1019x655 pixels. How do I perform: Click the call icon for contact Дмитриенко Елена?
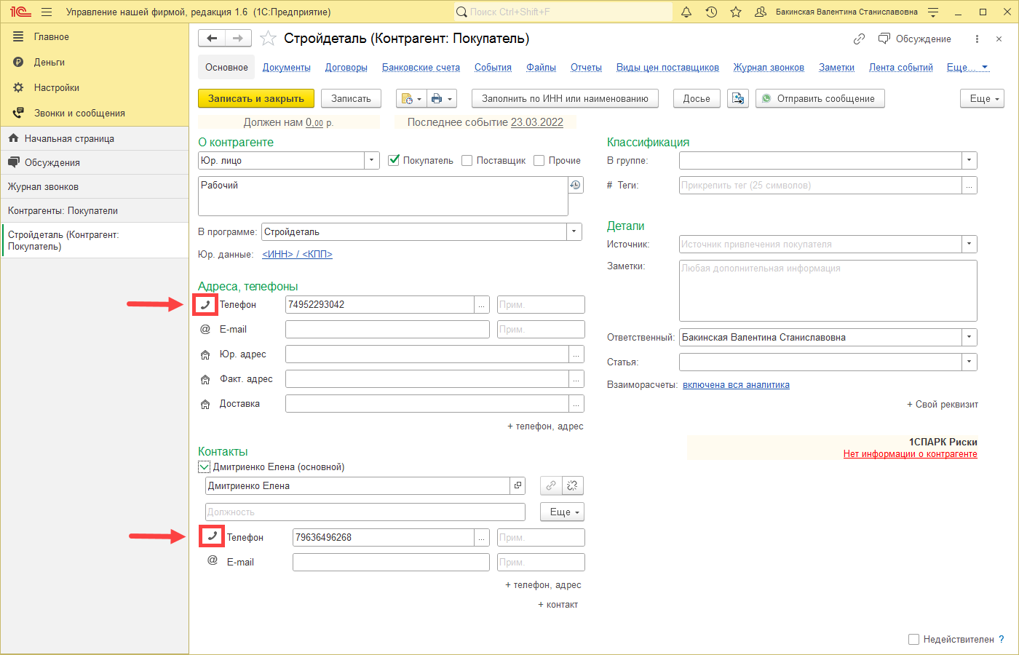pyautogui.click(x=212, y=537)
